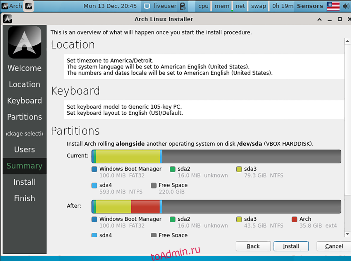Click the gray free space segment in After bar

[x=252, y=207]
